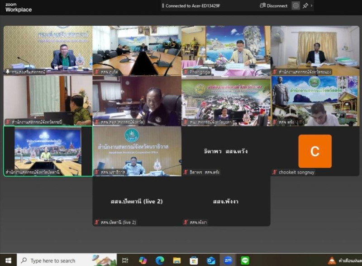Screen dimensions: 362x266
Task: Open Task View from the taskbar
Action: 125,261
